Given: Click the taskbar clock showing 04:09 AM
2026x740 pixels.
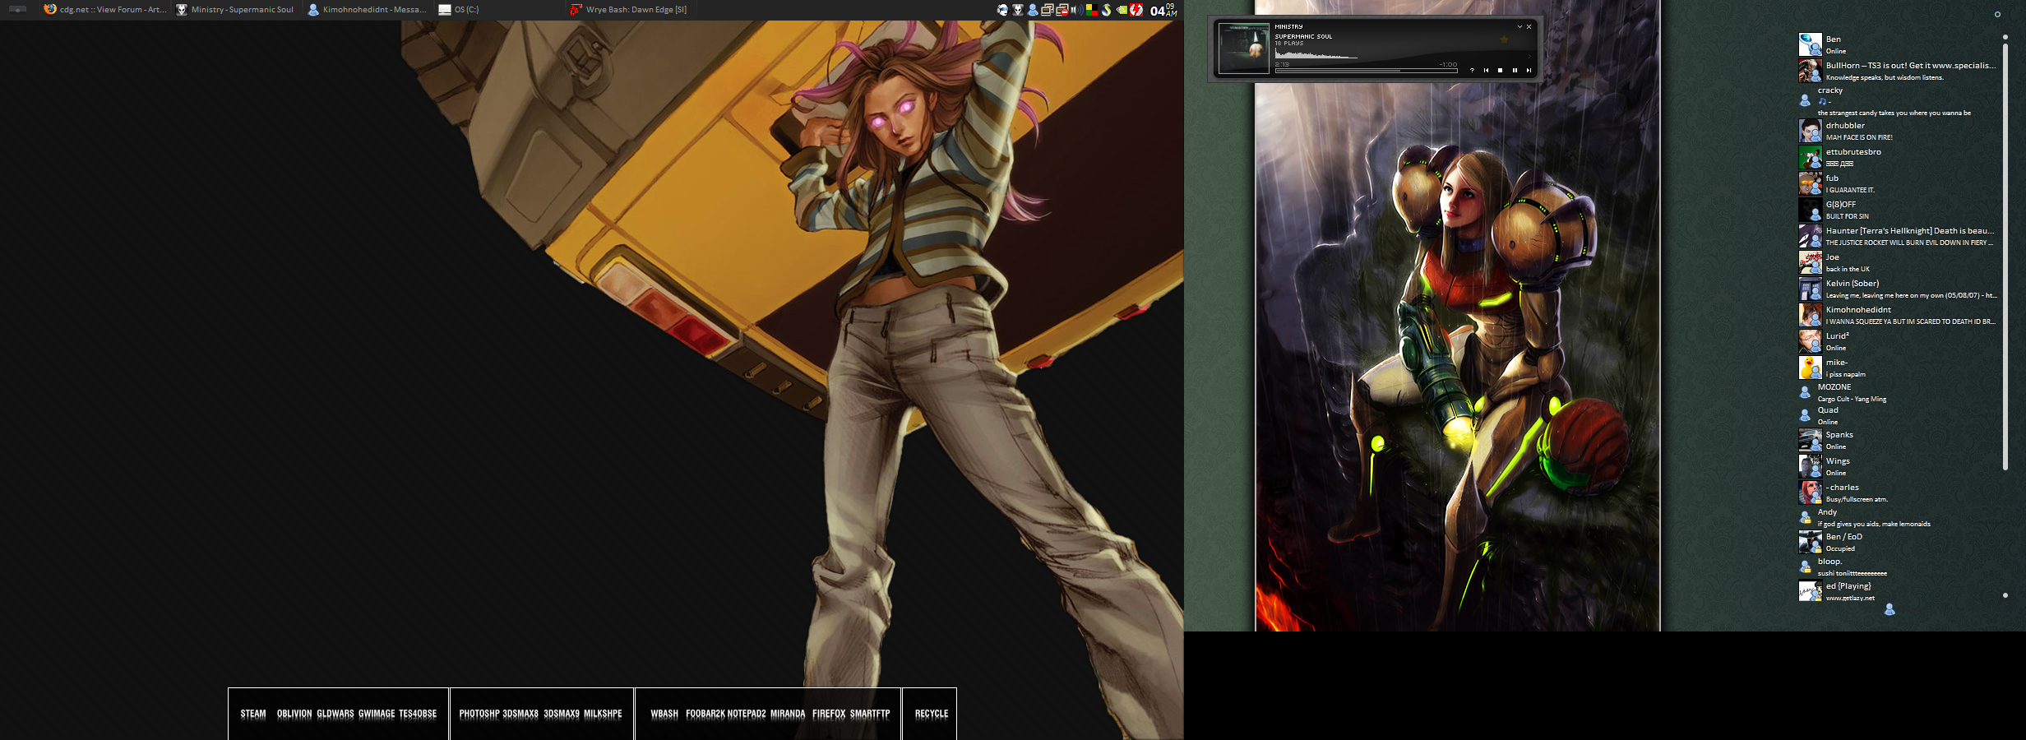Looking at the screenshot, I should coord(1163,10).
